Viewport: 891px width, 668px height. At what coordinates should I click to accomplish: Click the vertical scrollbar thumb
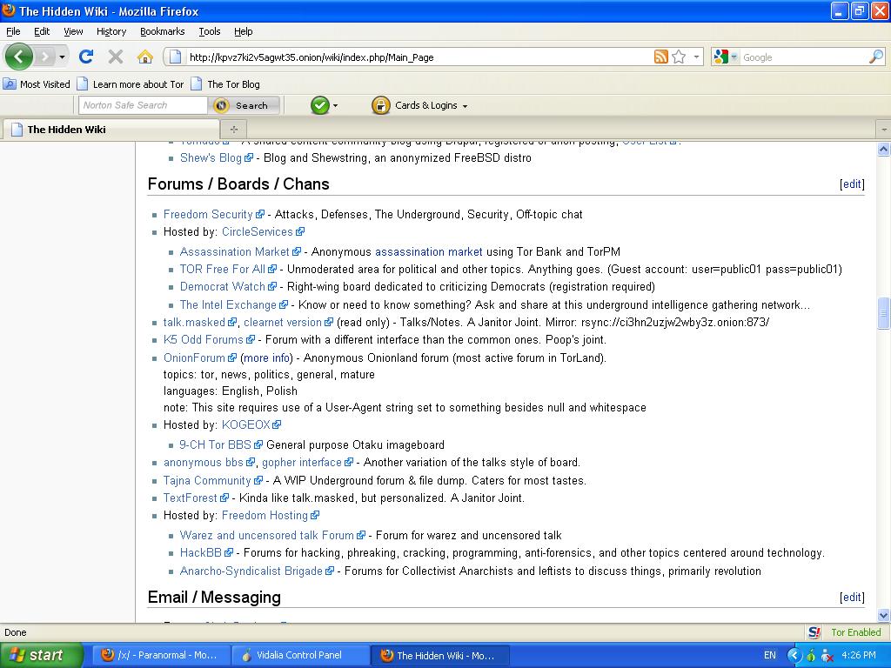tap(884, 313)
